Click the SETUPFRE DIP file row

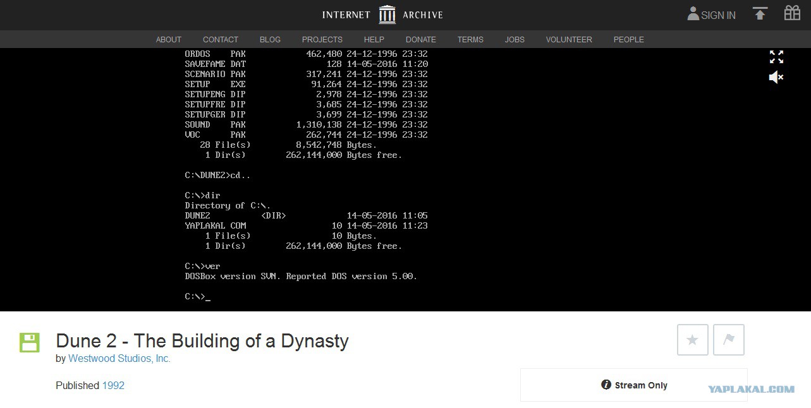click(306, 104)
